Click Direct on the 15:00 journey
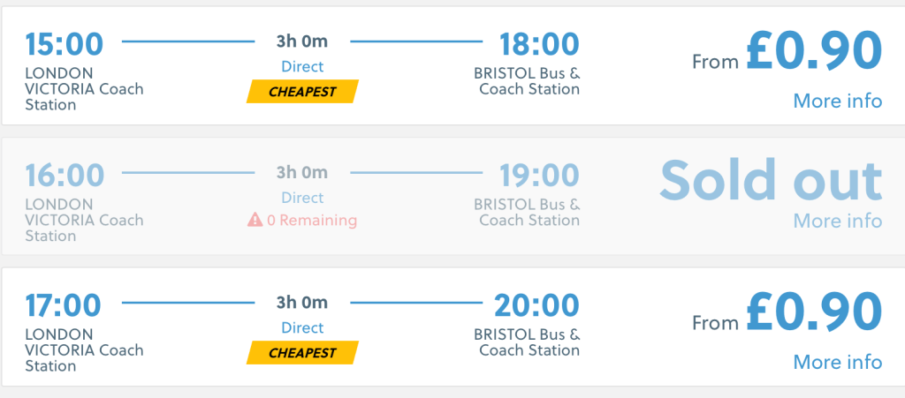The height and width of the screenshot is (398, 905). pos(302,66)
